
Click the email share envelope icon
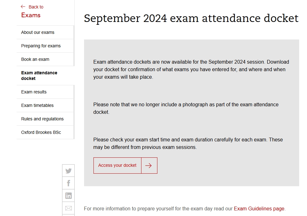pos(68,208)
